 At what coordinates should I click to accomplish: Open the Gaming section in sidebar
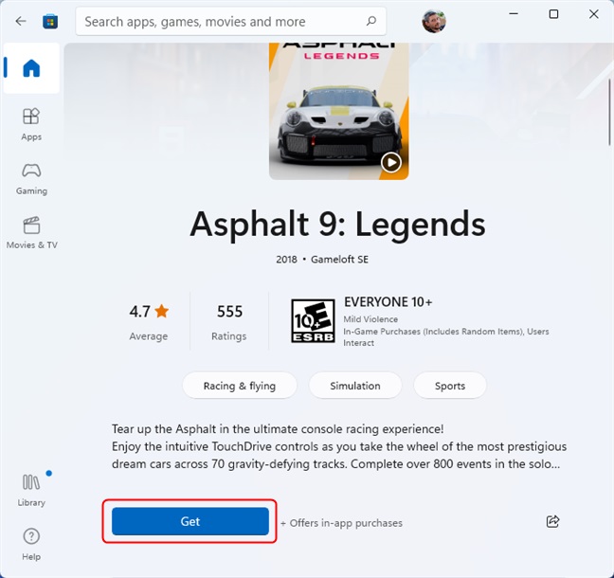pyautogui.click(x=31, y=178)
